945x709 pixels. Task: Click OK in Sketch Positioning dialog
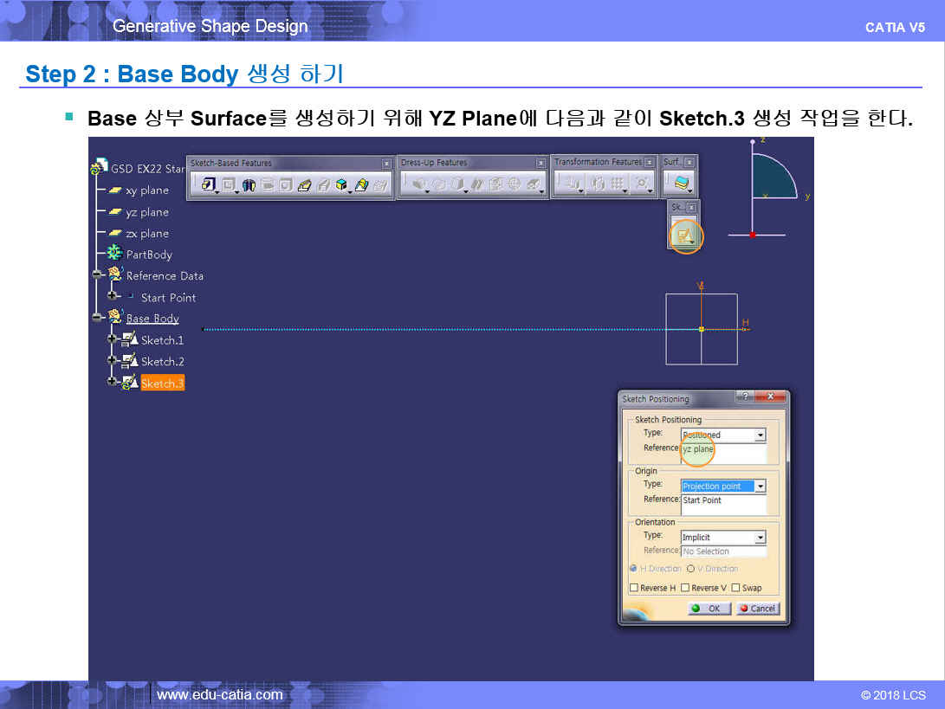[x=709, y=609]
